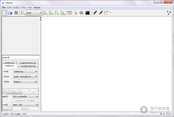174x117 pixels.
Task: Open the index dropdown showing degree
Action: pyautogui.click(x=26, y=81)
